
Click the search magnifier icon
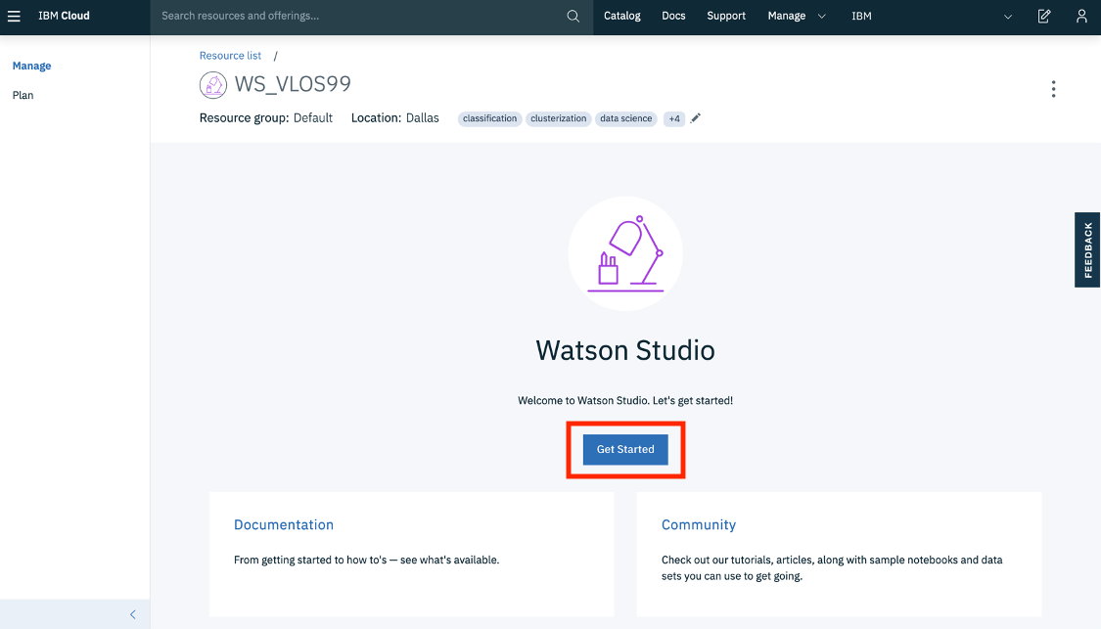(573, 16)
